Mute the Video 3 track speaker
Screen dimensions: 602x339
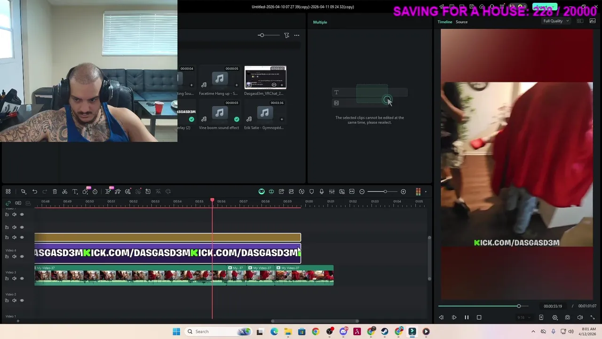[14, 278]
